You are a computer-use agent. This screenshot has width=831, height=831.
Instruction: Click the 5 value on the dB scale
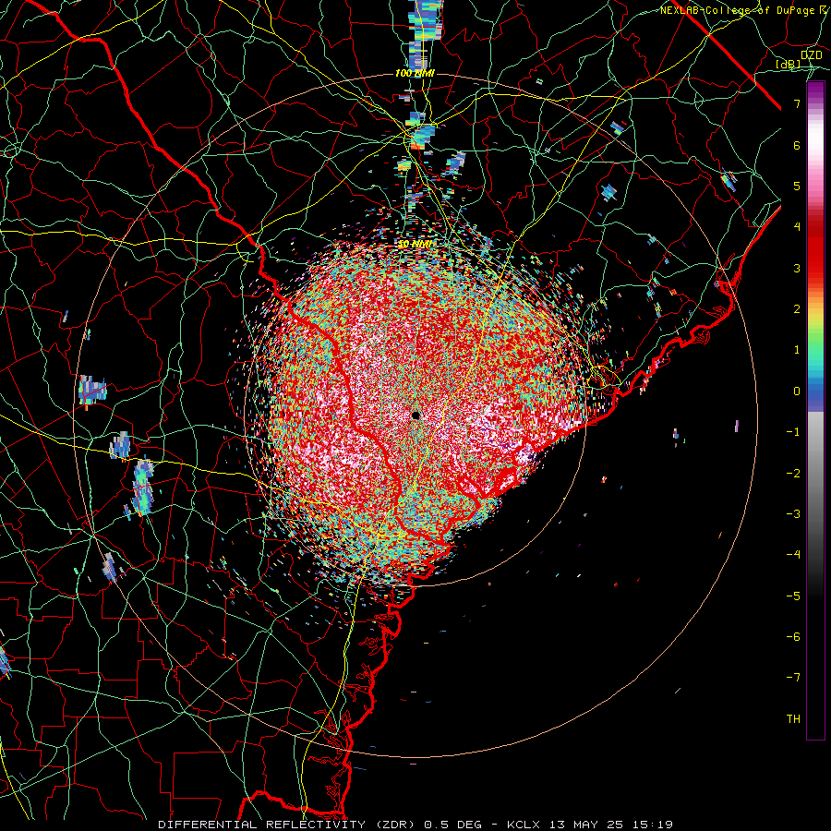[797, 186]
